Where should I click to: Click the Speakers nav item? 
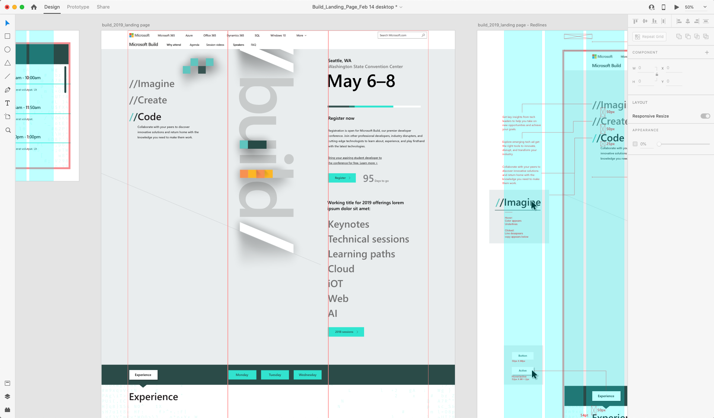coord(238,45)
